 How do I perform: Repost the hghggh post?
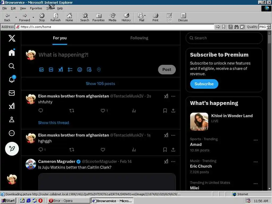pos(72,150)
